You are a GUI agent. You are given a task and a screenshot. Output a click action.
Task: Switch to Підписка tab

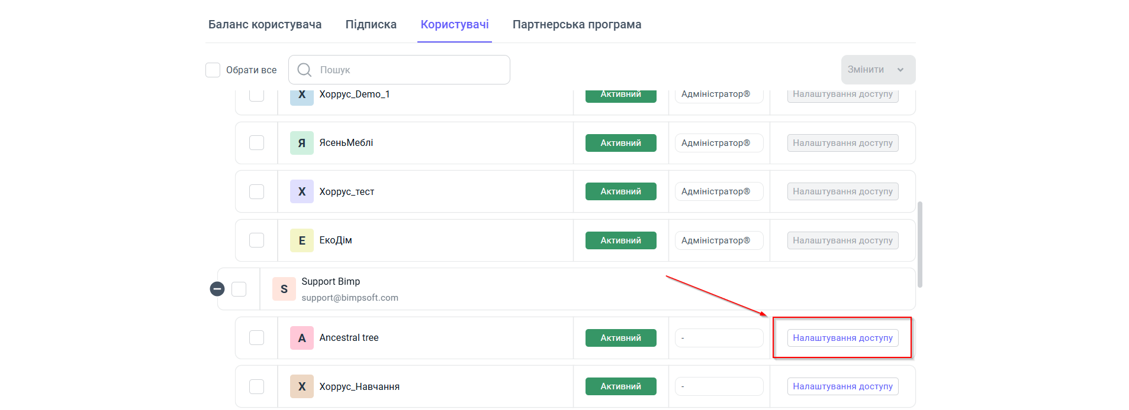coord(371,24)
